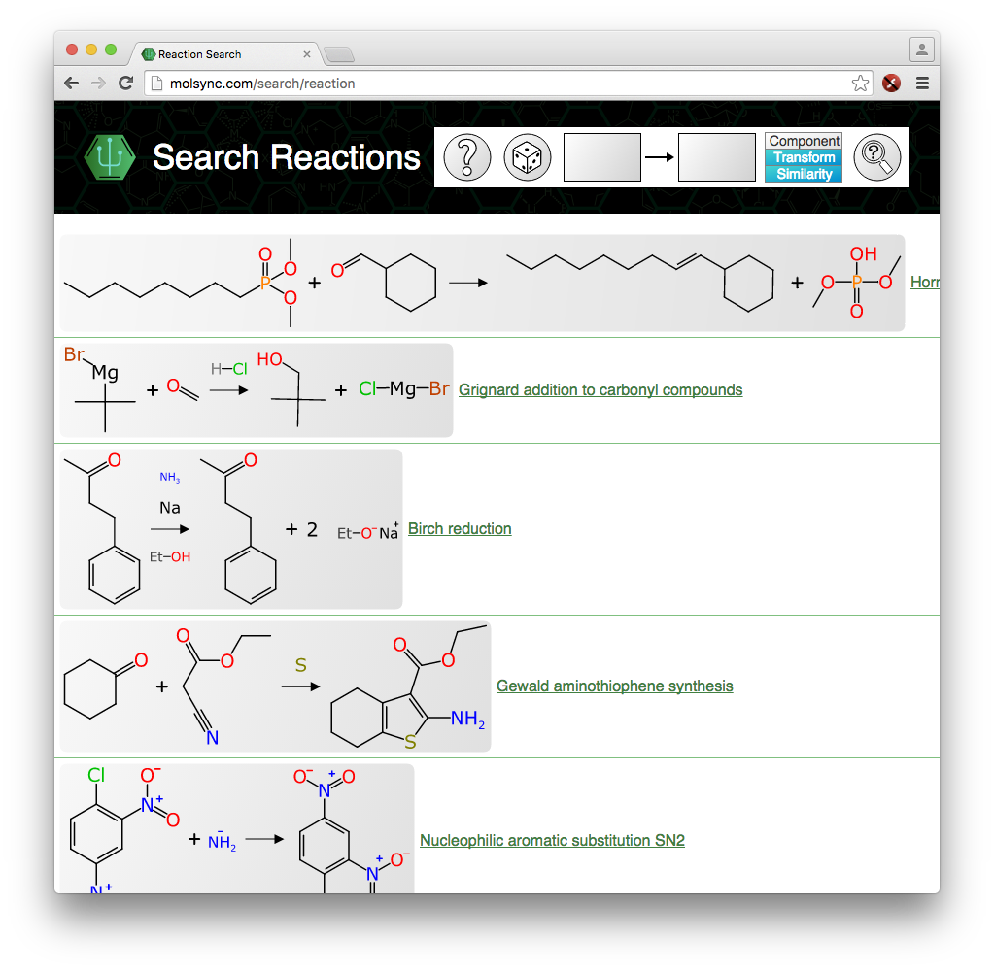
Task: Switch to Similarity search mode
Action: (803, 173)
